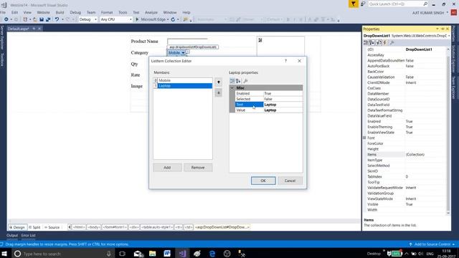Add a new member to the list
This screenshot has height=258, width=459.
pyautogui.click(x=167, y=168)
